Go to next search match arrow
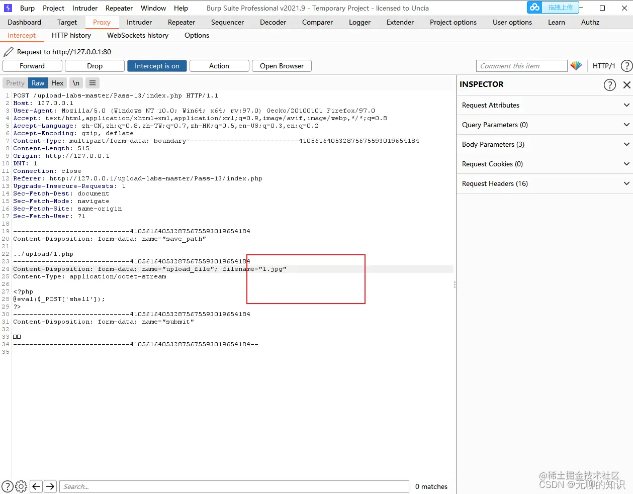 pos(50,486)
